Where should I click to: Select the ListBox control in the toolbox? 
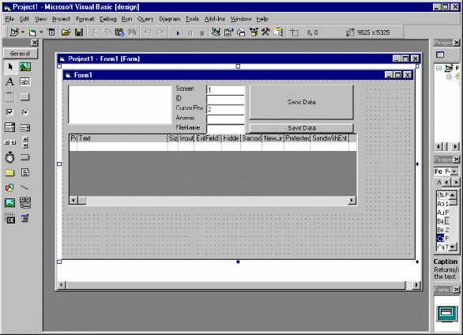25,127
